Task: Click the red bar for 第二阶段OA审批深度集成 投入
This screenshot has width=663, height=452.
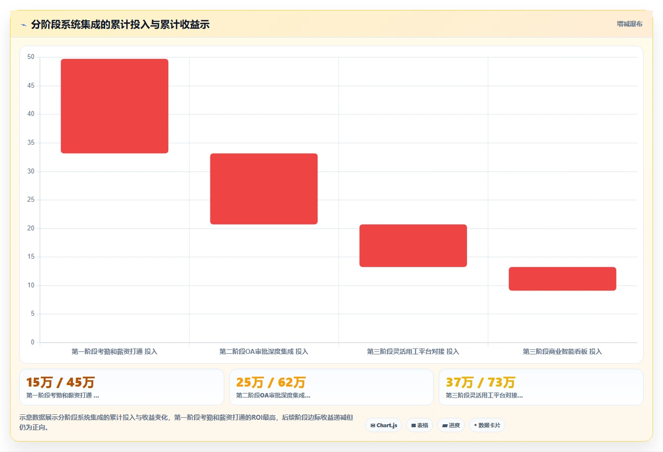Action: pyautogui.click(x=264, y=189)
